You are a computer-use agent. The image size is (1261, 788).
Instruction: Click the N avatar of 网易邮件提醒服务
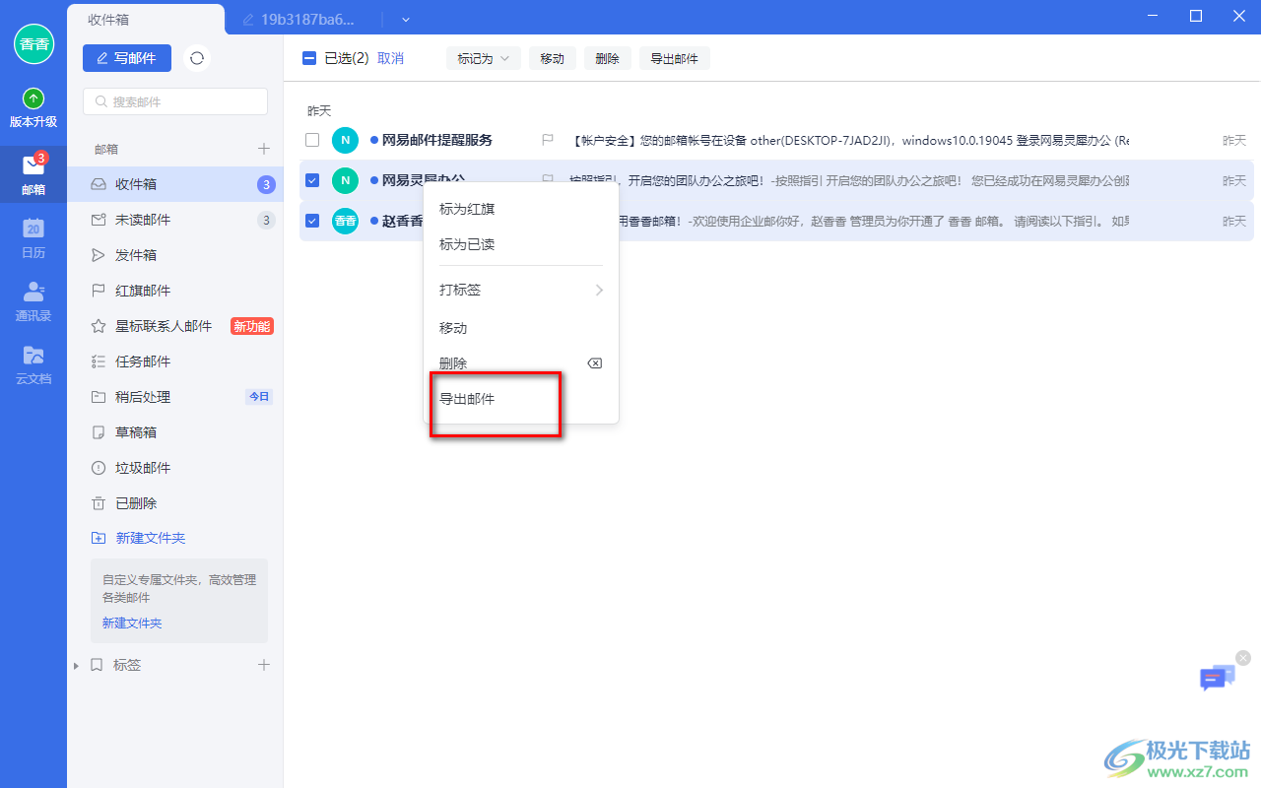(x=345, y=141)
